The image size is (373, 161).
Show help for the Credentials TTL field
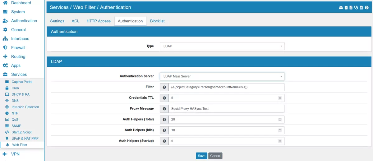click(x=164, y=98)
